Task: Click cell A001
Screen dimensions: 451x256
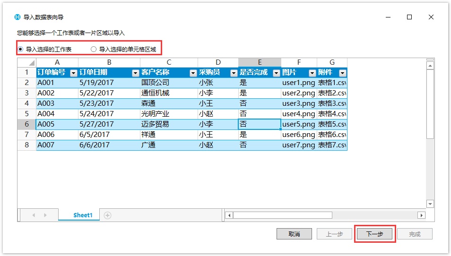Action: pos(57,83)
